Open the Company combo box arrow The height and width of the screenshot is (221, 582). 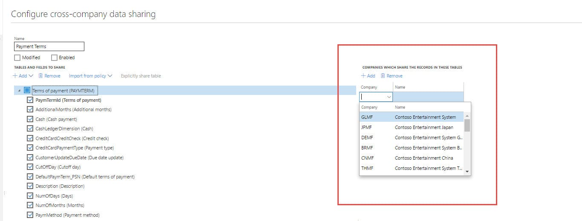(389, 97)
